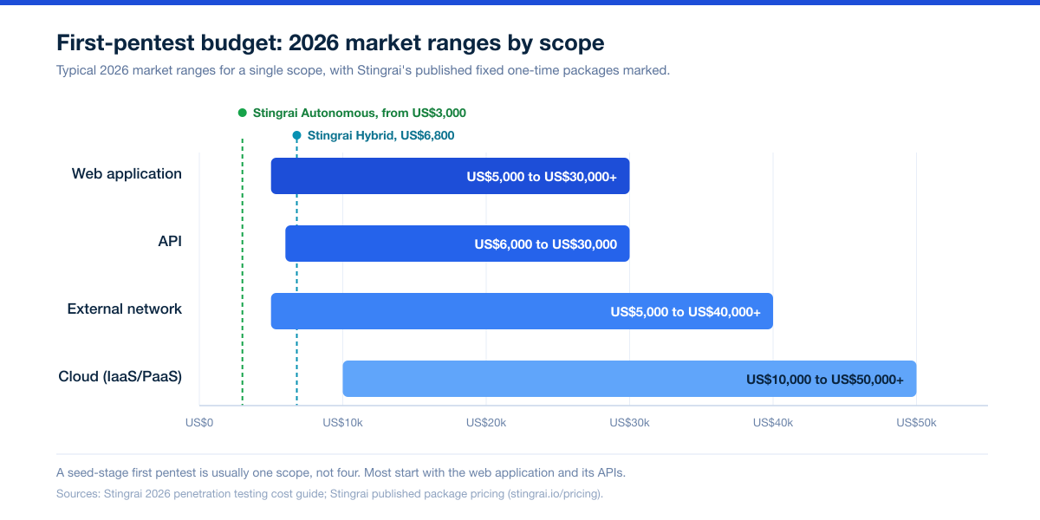Screen dimensions: 1040x520
Task: Click the 'Cloud (IaaS/PaaS)' row label
Action: coord(120,376)
